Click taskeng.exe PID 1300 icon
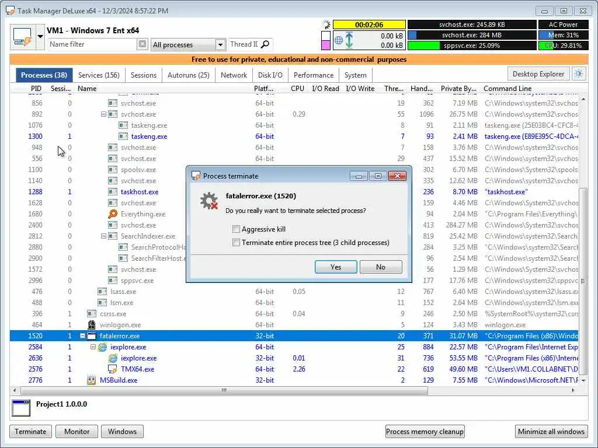The height and width of the screenshot is (448, 598). click(x=123, y=136)
